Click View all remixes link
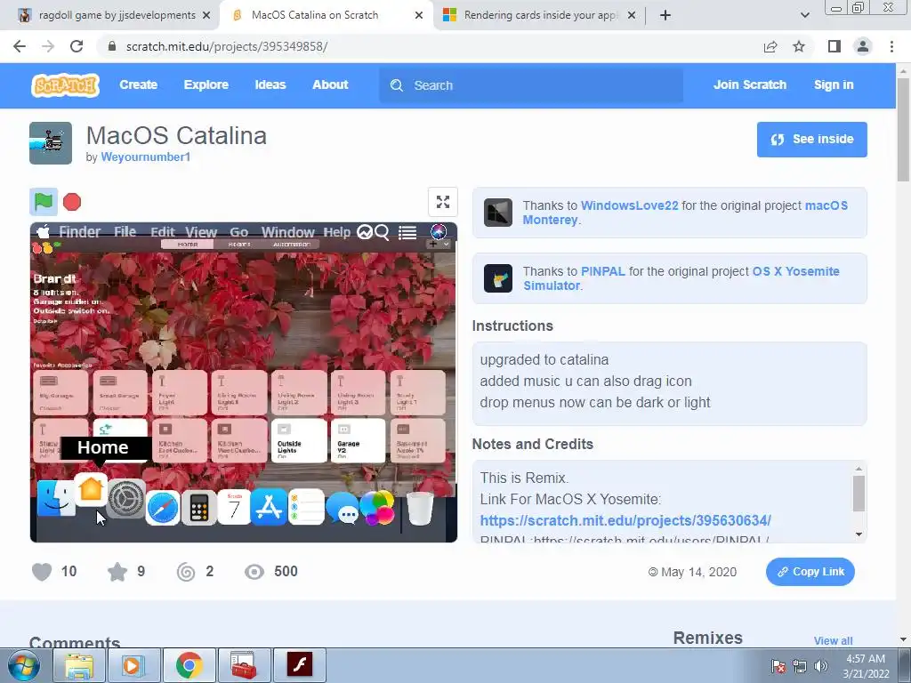This screenshot has width=911, height=683. [x=833, y=640]
